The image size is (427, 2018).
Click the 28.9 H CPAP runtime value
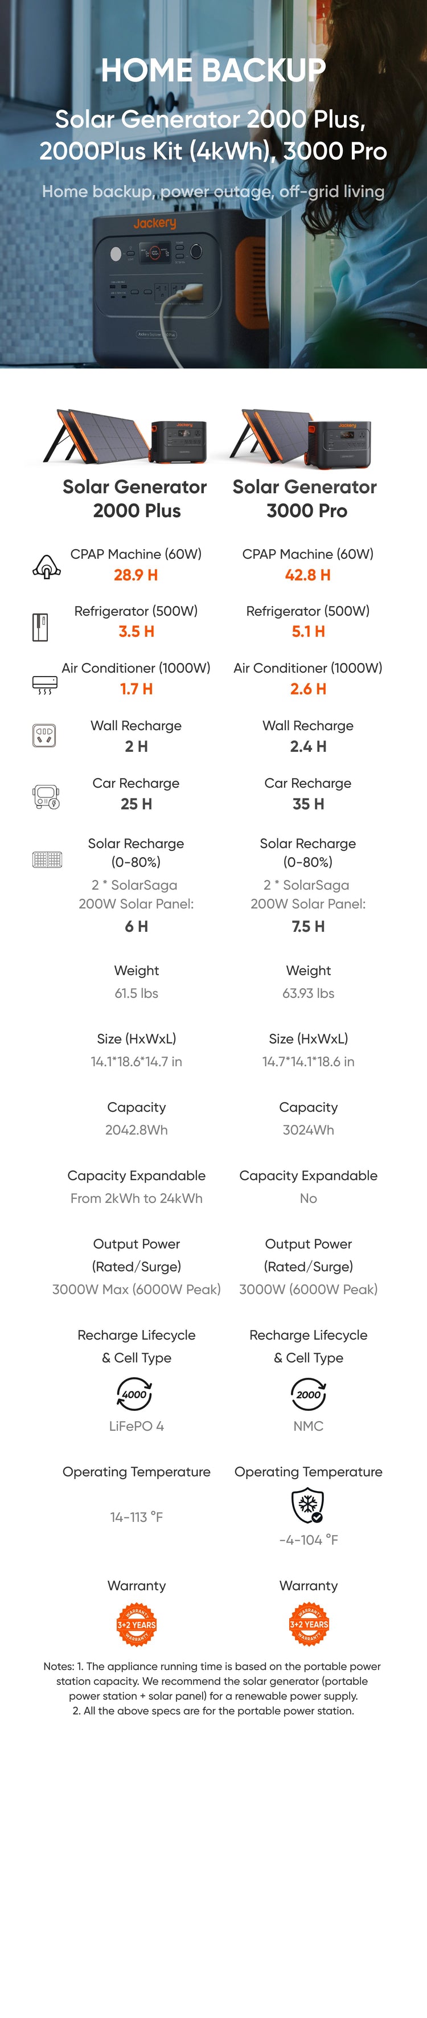point(136,574)
